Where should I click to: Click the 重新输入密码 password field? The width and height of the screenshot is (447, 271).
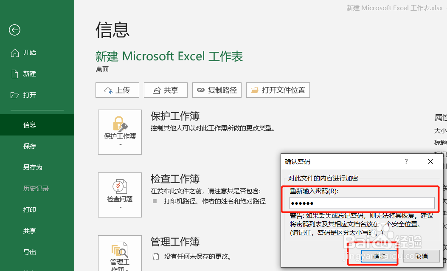point(362,203)
